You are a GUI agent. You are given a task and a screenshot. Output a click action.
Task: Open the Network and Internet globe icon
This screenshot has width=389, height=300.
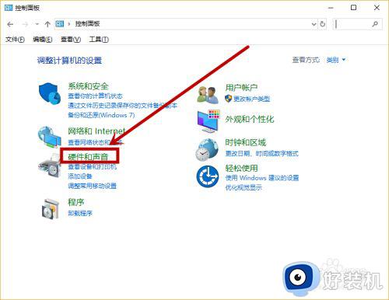tap(49, 137)
